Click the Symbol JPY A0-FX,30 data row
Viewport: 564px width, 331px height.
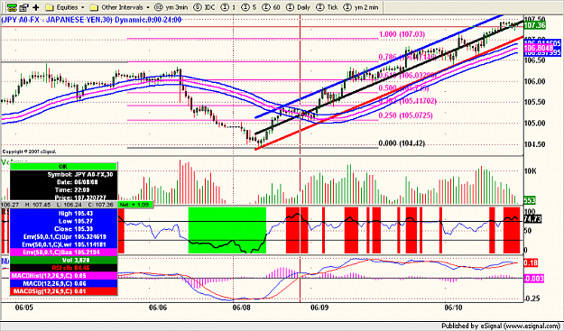63,174
